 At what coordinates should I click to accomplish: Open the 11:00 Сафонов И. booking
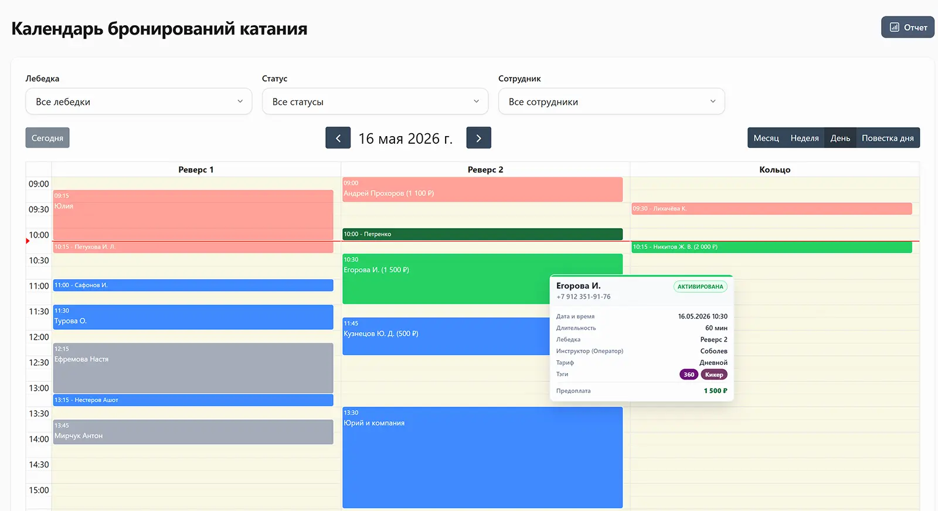[x=193, y=285]
